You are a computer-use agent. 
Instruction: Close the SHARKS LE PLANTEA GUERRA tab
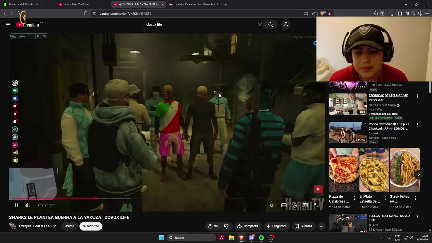162,4
